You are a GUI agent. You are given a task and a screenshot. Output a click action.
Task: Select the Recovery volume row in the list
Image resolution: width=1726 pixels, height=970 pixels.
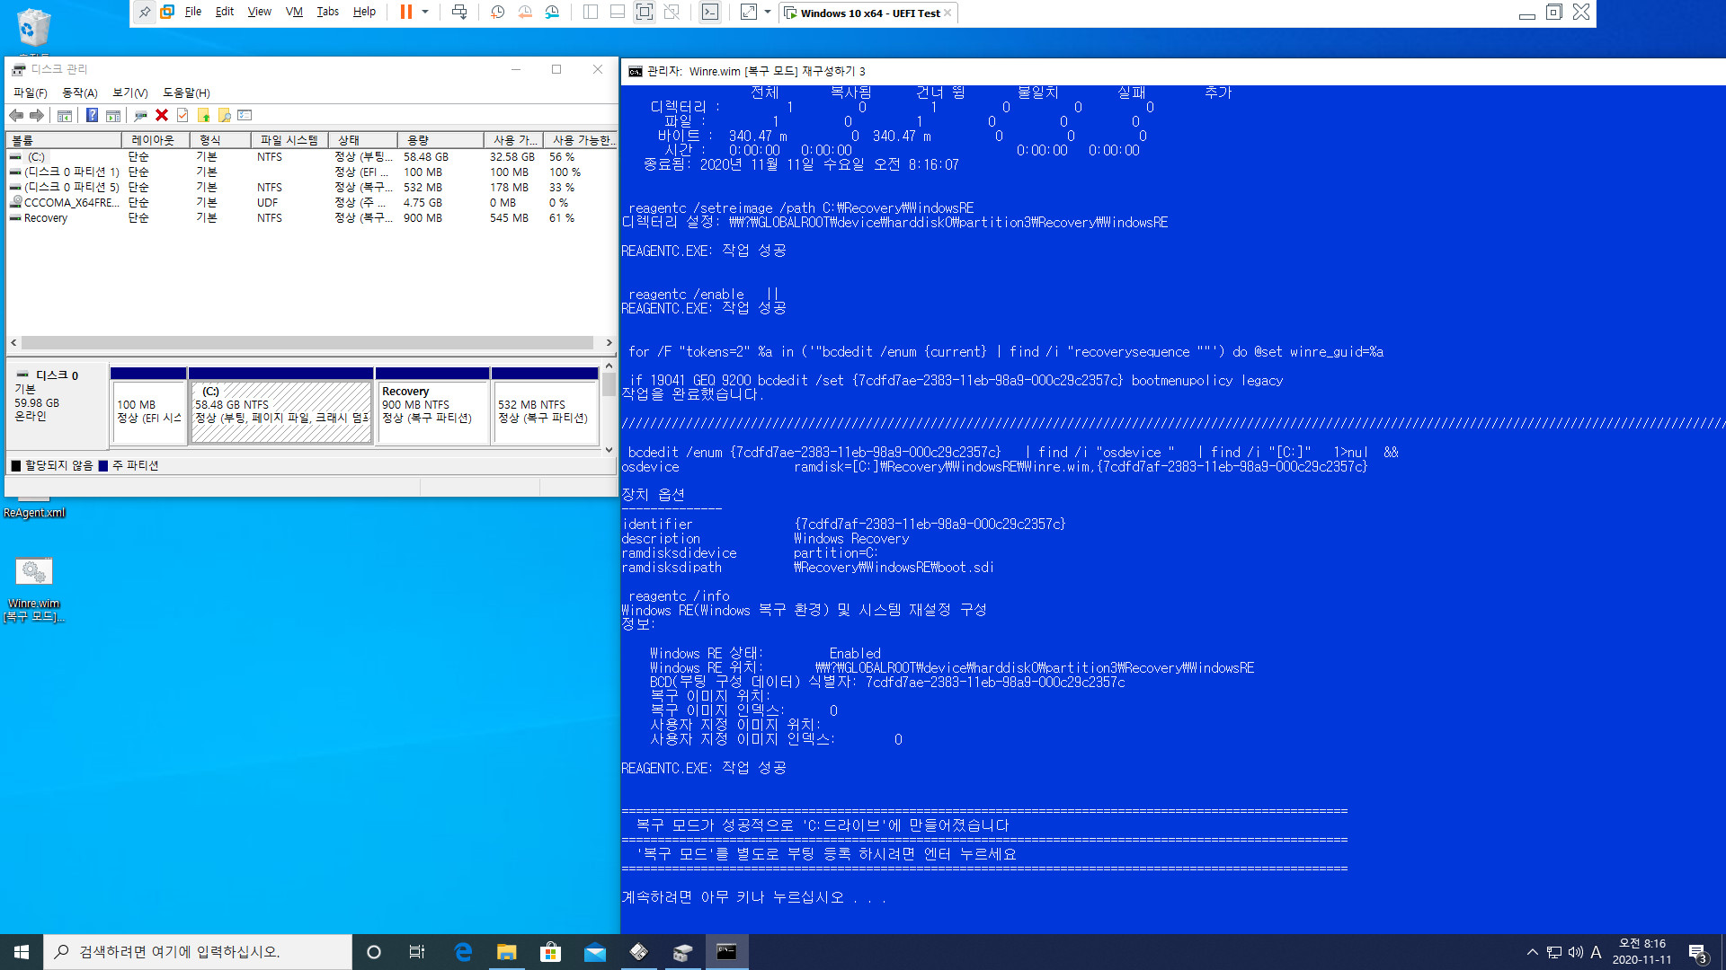pos(310,217)
